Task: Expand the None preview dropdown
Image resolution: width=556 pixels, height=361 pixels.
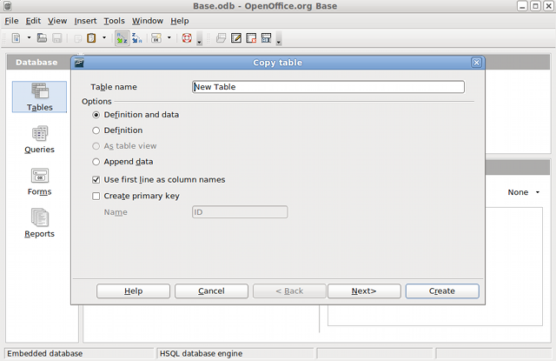Action: (x=523, y=192)
